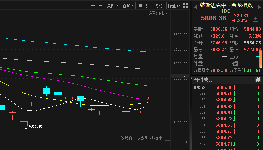Go to next stock with right arrow
The width and height of the screenshot is (263, 150).
pyautogui.click(x=260, y=7)
